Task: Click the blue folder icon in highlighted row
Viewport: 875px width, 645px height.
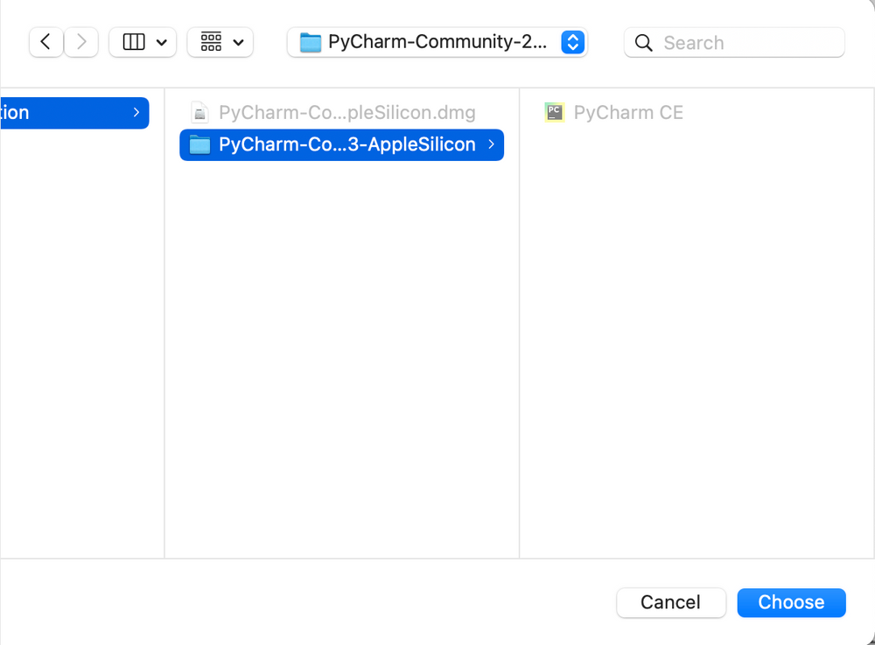Action: pyautogui.click(x=200, y=145)
